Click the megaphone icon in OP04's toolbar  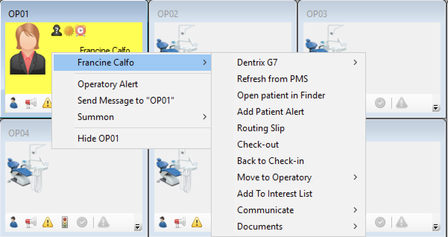[31, 222]
